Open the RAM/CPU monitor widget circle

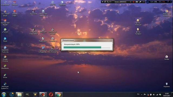click(x=148, y=2)
